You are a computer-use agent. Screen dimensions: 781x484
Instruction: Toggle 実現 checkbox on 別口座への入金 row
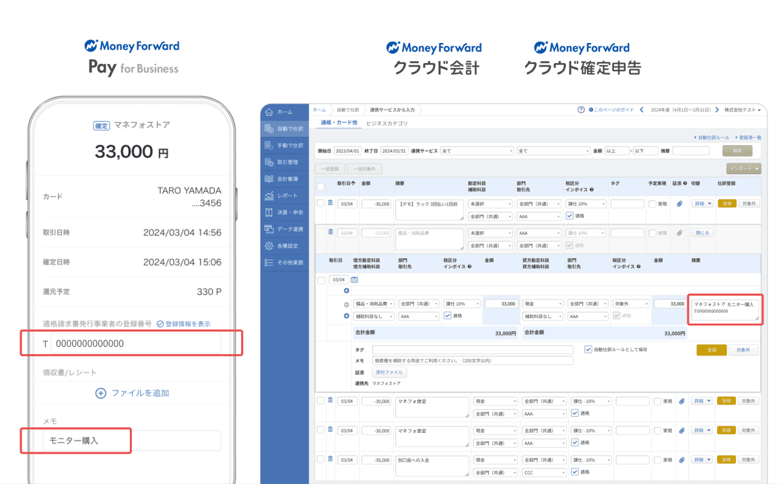(x=658, y=460)
